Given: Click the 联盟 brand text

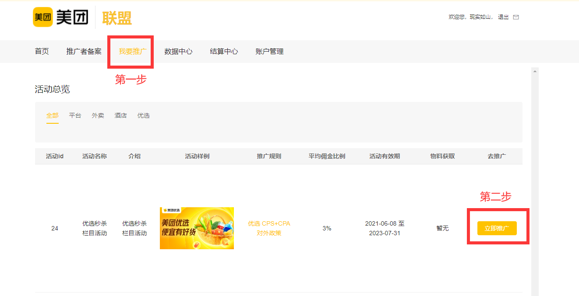Looking at the screenshot, I should 117,17.
